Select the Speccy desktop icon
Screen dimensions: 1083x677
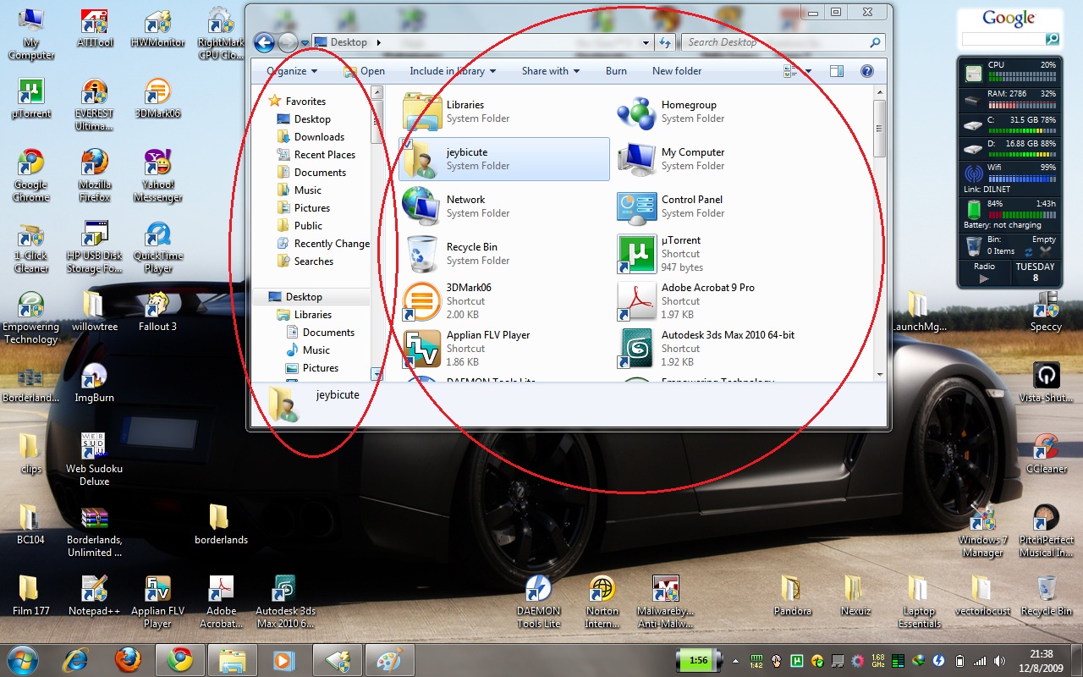tap(1046, 311)
